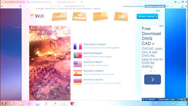Open 'Télécharger en Français' link
This screenshot has width=188, height=106.
pyautogui.click(x=95, y=44)
